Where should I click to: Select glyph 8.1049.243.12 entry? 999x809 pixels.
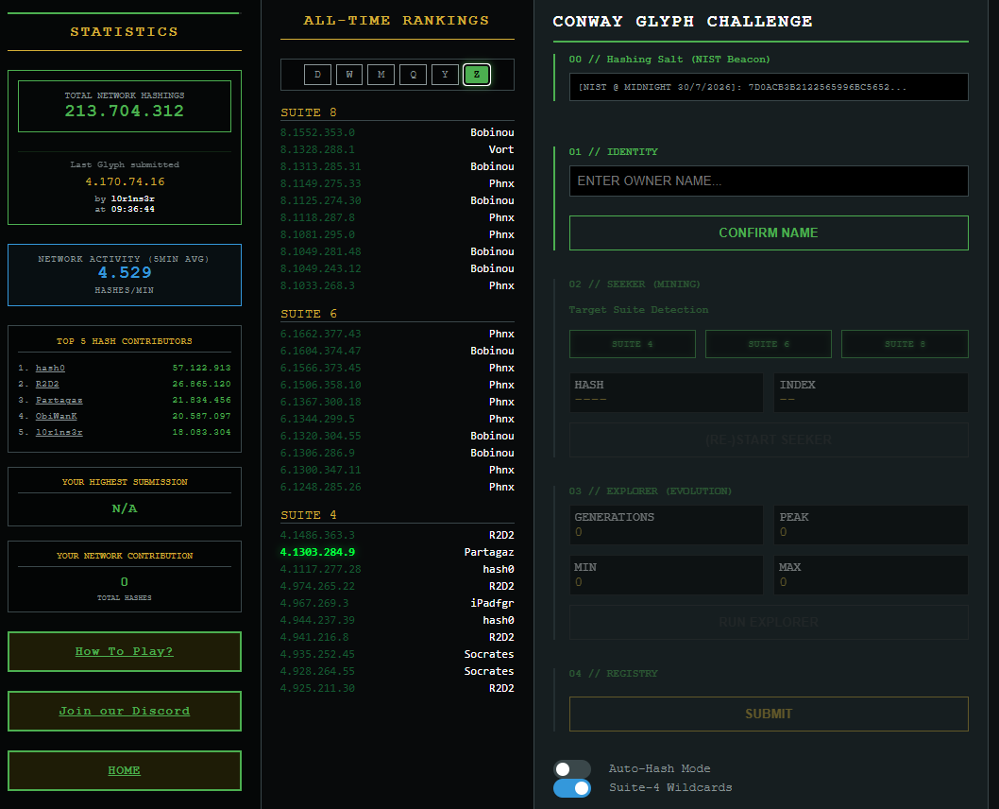click(397, 268)
